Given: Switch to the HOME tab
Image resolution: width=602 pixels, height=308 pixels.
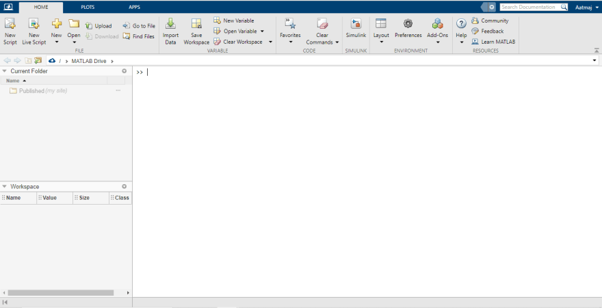Looking at the screenshot, I should 41,8.
